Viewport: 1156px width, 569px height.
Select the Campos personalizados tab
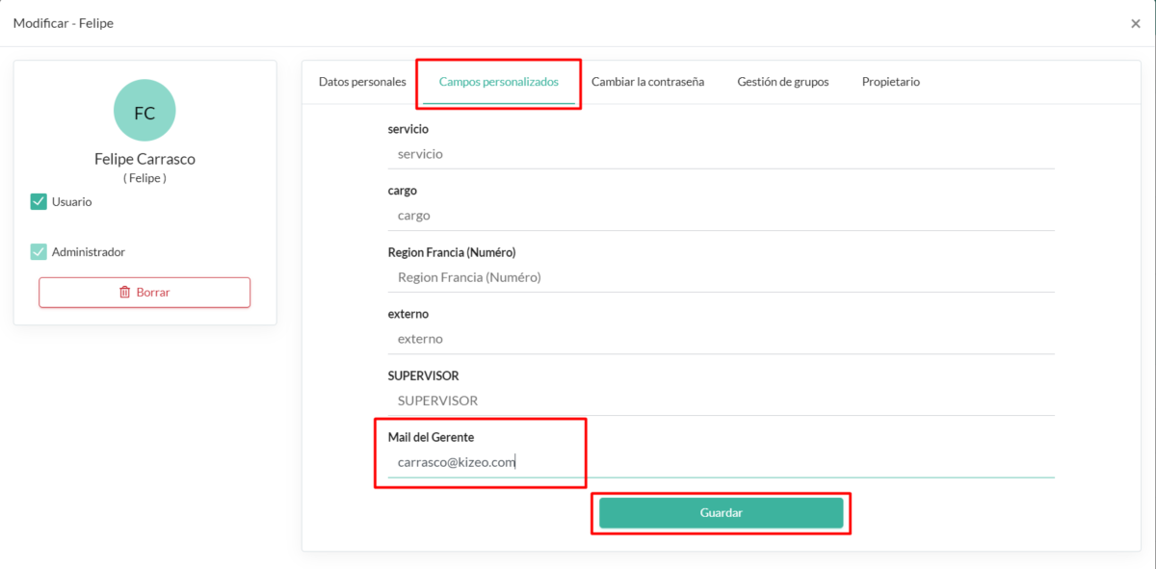point(499,82)
